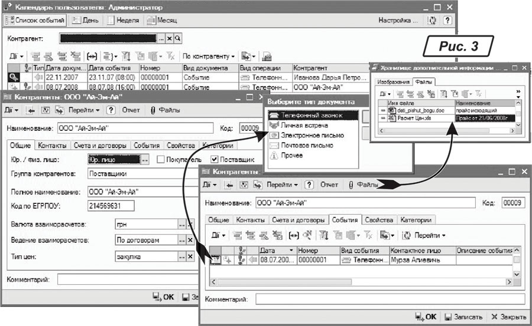Open the Тип цен selection button
Image resolution: width=532 pixels, height=326 pixels.
[181, 256]
